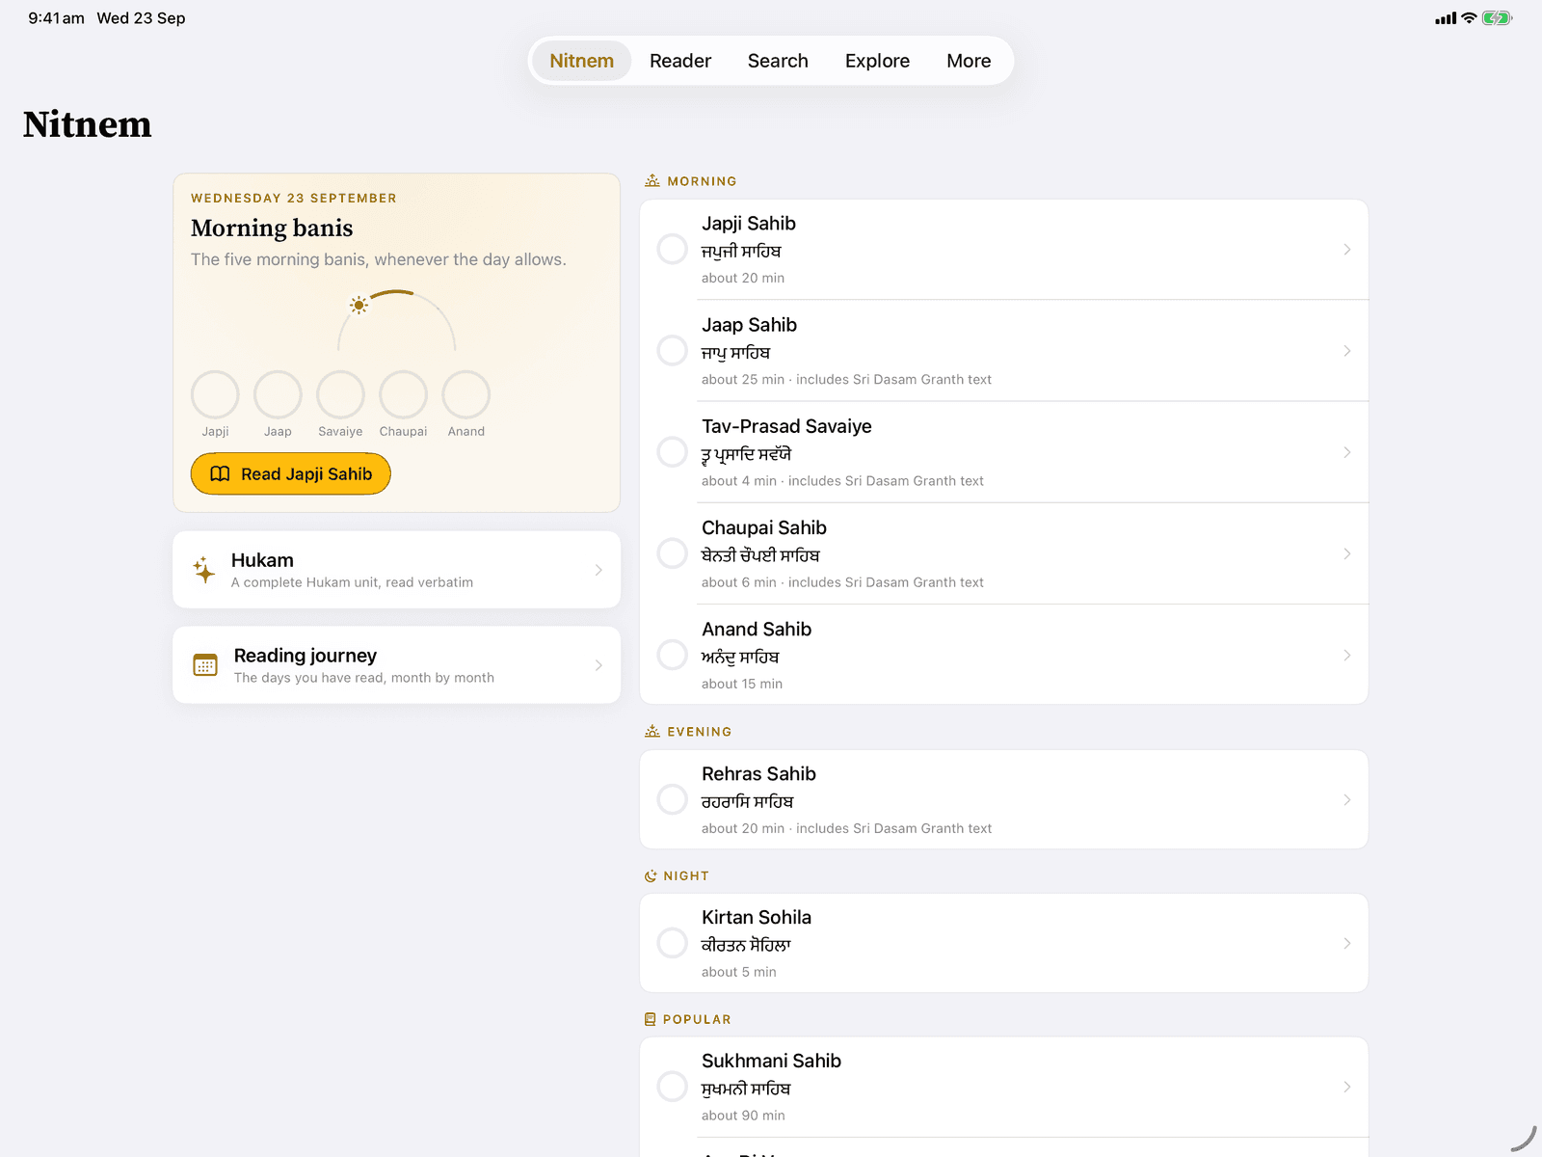Image resolution: width=1542 pixels, height=1157 pixels.
Task: Click the morning progress arc
Action: point(396,321)
